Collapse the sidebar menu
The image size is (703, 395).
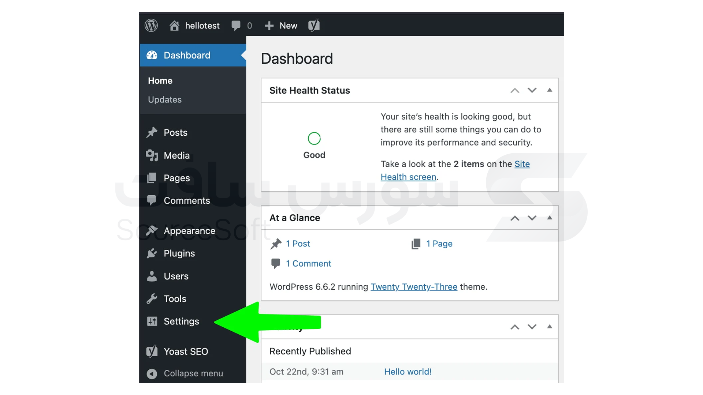pos(193,373)
